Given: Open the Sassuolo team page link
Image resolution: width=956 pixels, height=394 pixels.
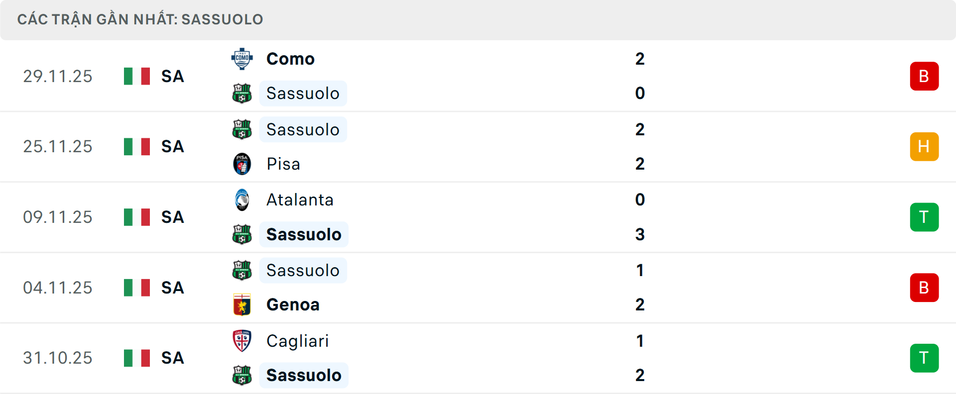Looking at the screenshot, I should [x=303, y=94].
